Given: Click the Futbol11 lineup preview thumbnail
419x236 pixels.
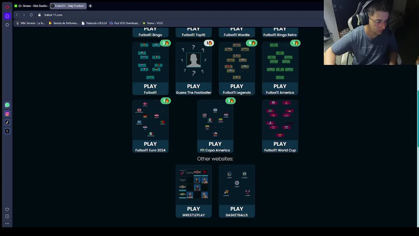Looking at the screenshot, I should 150,62.
